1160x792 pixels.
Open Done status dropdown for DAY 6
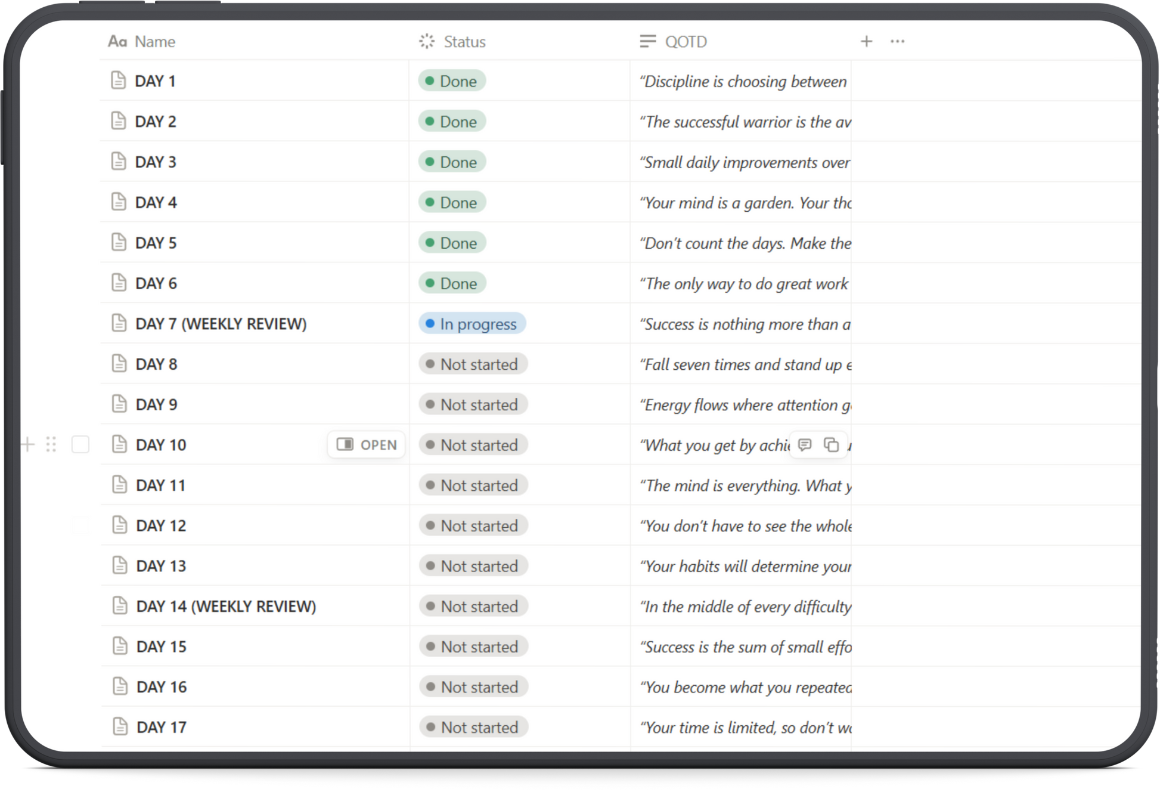click(452, 283)
